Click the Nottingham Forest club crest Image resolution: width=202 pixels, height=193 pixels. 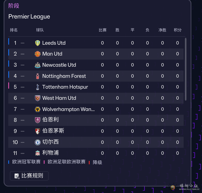pos(38,76)
